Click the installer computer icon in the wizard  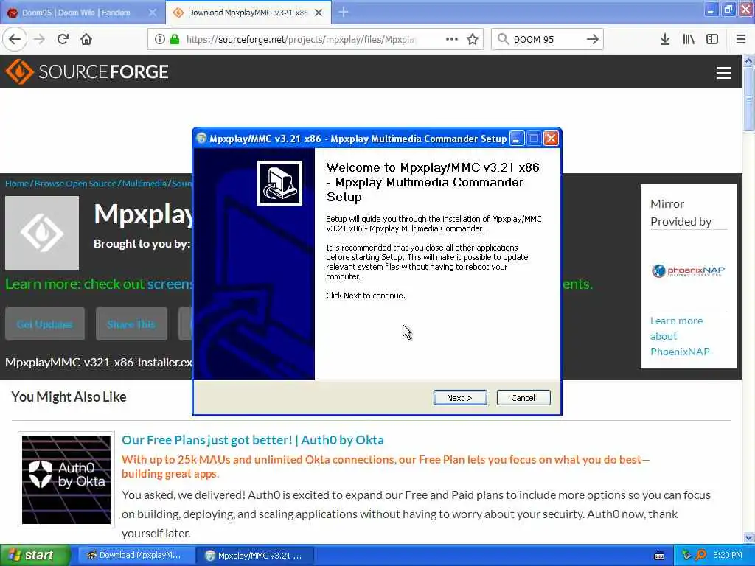[x=279, y=184]
